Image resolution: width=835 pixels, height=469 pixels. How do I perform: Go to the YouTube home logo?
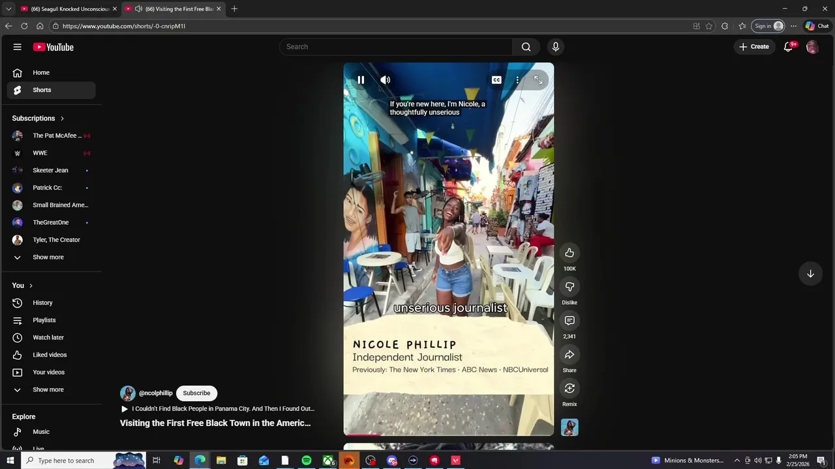(53, 47)
